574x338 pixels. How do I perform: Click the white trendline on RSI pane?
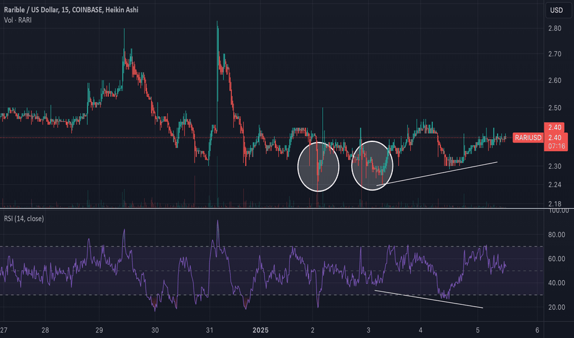pyautogui.click(x=428, y=299)
